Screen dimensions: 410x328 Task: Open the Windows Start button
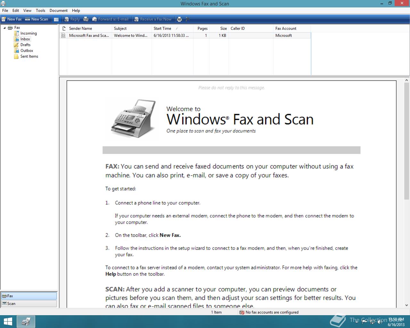(8, 322)
